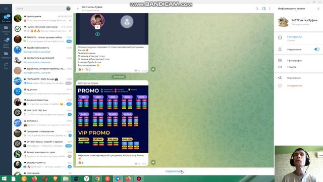Open the GPT BOT News channel
This screenshot has width=323, height=182.
click(42, 144)
